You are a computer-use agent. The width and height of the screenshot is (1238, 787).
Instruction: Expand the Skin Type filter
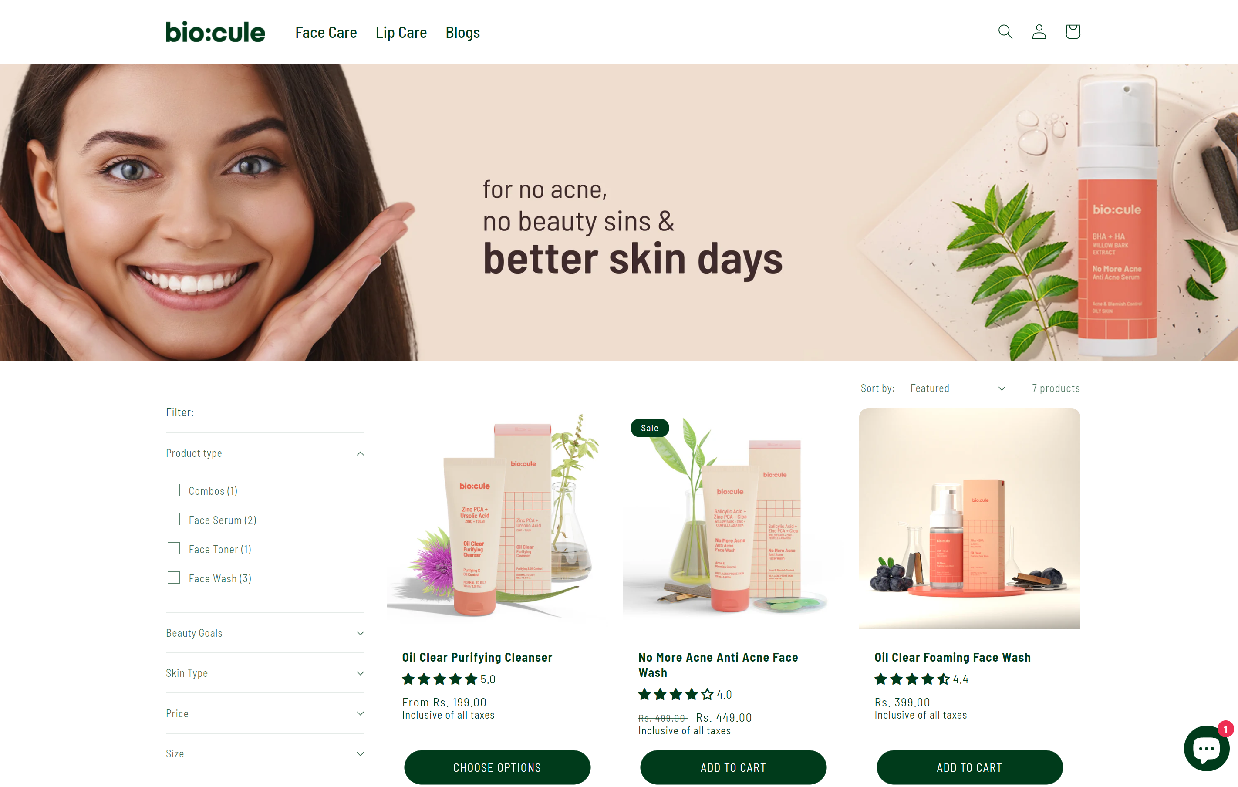tap(265, 673)
